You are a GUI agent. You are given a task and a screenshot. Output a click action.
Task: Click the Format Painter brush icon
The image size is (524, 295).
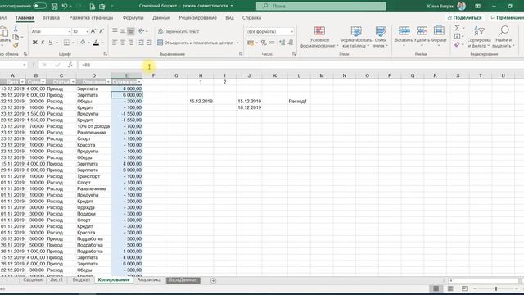pos(16,45)
